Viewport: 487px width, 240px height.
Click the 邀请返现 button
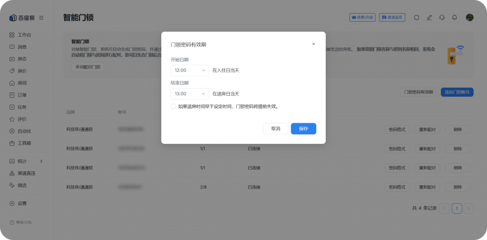pyautogui.click(x=392, y=18)
